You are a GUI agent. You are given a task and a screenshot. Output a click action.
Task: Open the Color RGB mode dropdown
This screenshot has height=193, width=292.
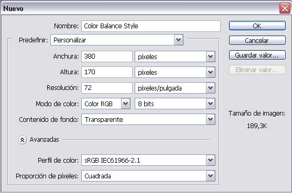pos(105,104)
